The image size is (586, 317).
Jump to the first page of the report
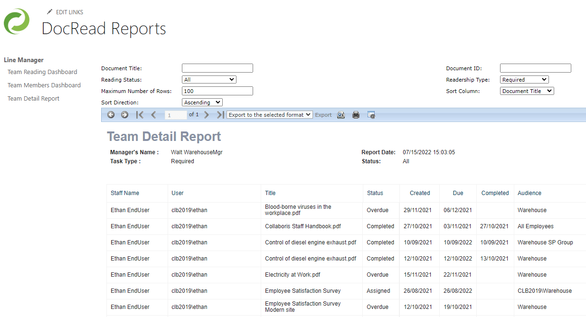click(x=139, y=114)
